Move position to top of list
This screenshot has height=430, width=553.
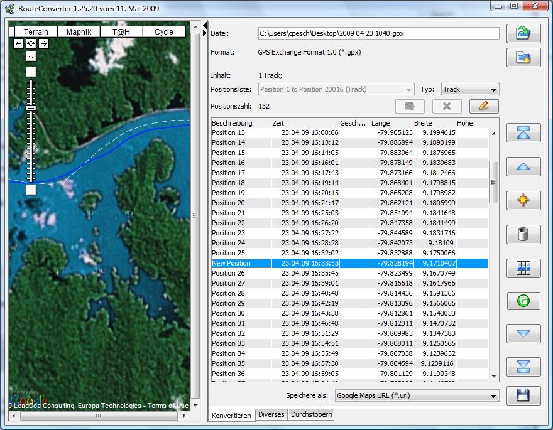tap(523, 132)
